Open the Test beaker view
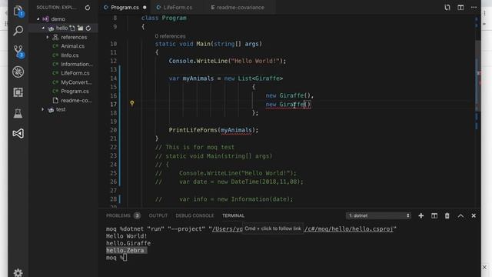 pyautogui.click(x=18, y=113)
